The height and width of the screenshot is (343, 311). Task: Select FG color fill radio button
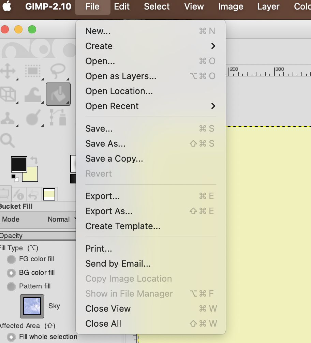coord(11,259)
